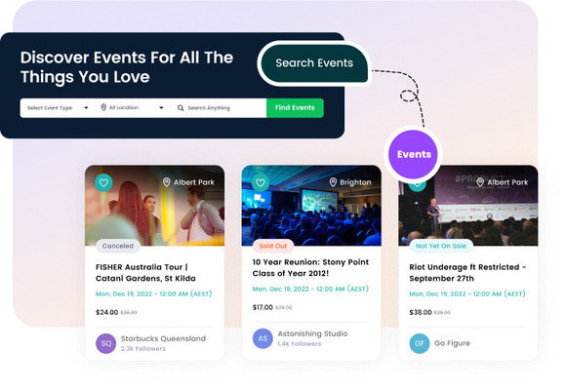Click the pin icon in All Location field

pos(103,107)
